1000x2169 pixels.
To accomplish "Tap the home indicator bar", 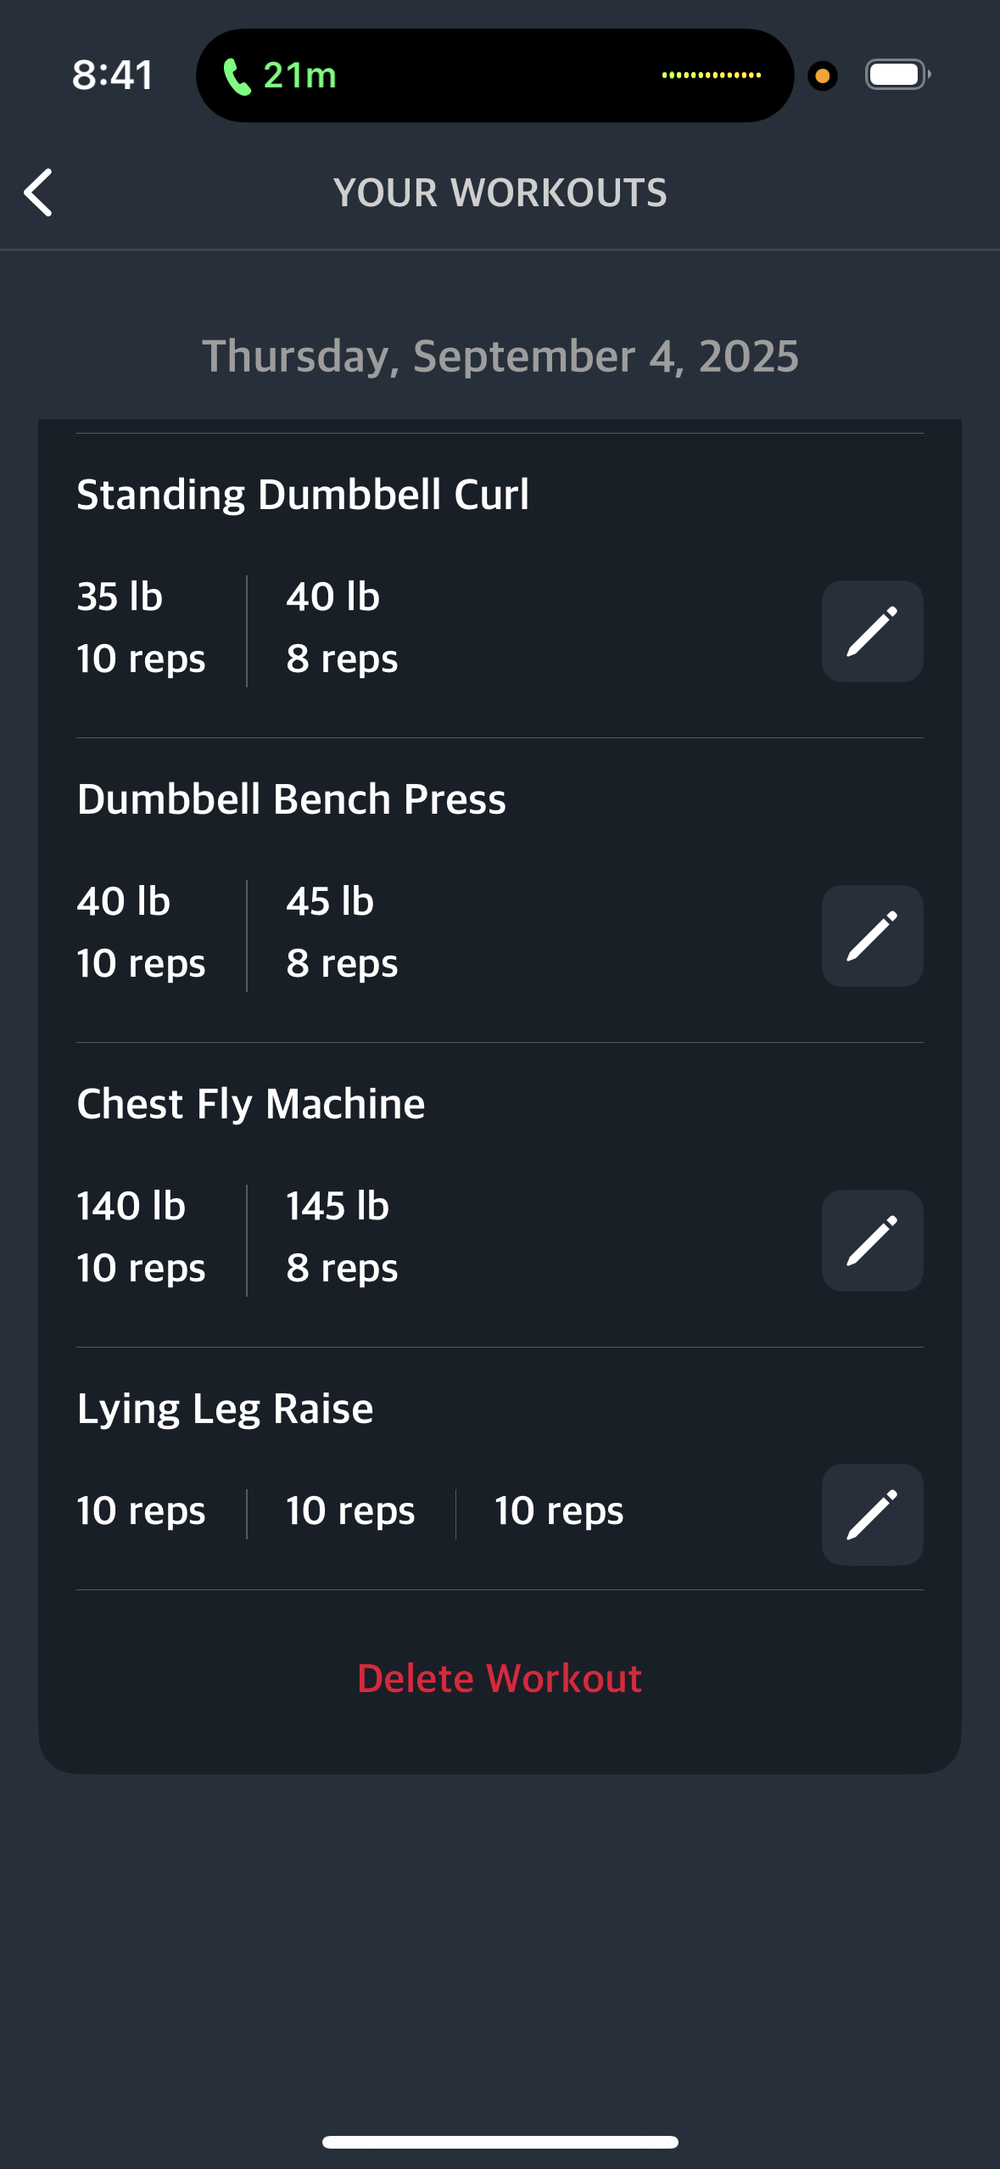I will [x=500, y=2142].
